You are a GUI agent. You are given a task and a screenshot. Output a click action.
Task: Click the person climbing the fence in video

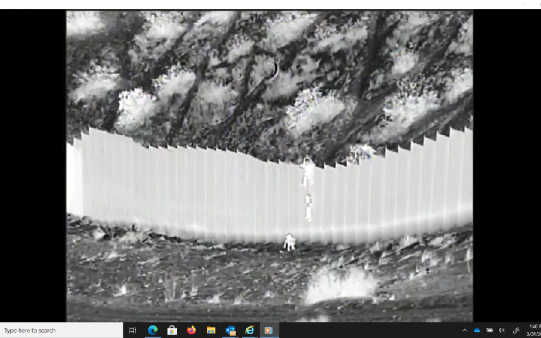(308, 172)
